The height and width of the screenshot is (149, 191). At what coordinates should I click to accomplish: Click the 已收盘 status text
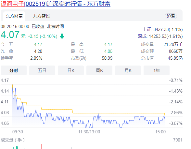coord(38,26)
